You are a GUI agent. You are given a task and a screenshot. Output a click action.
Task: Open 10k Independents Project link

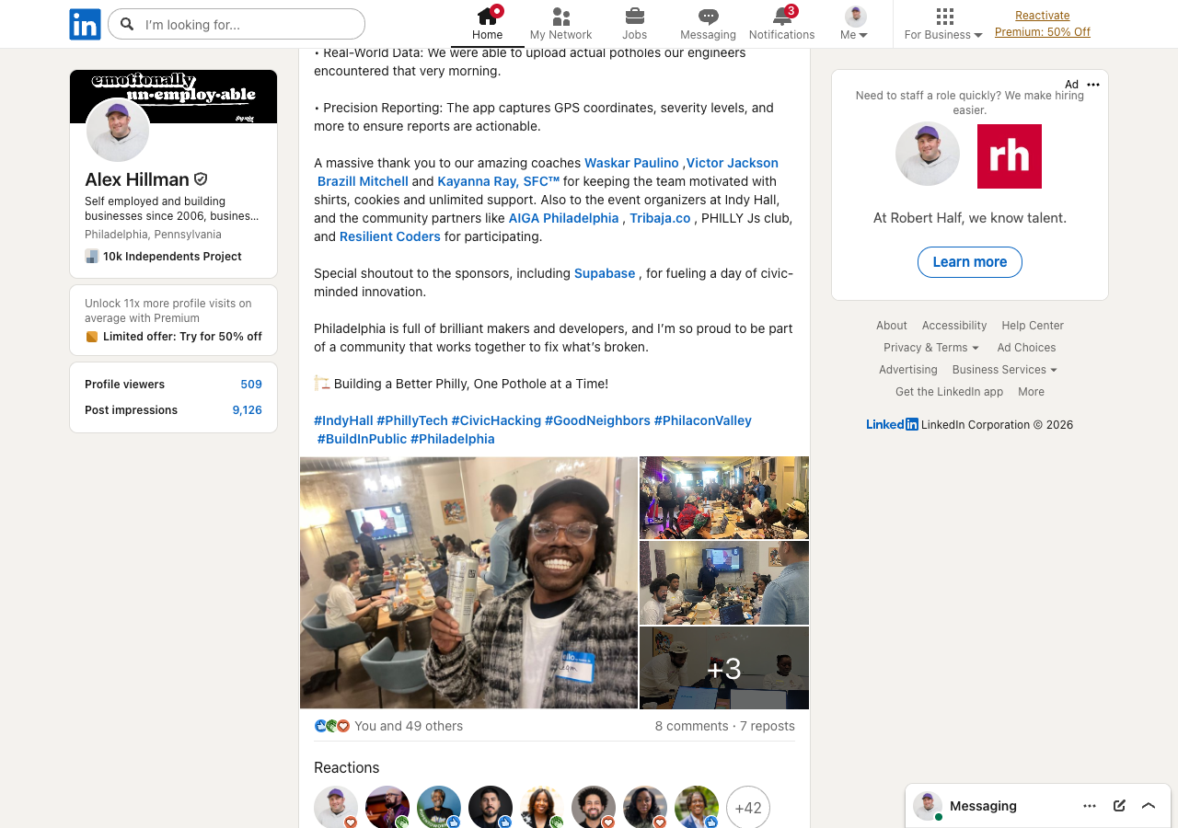click(x=172, y=257)
